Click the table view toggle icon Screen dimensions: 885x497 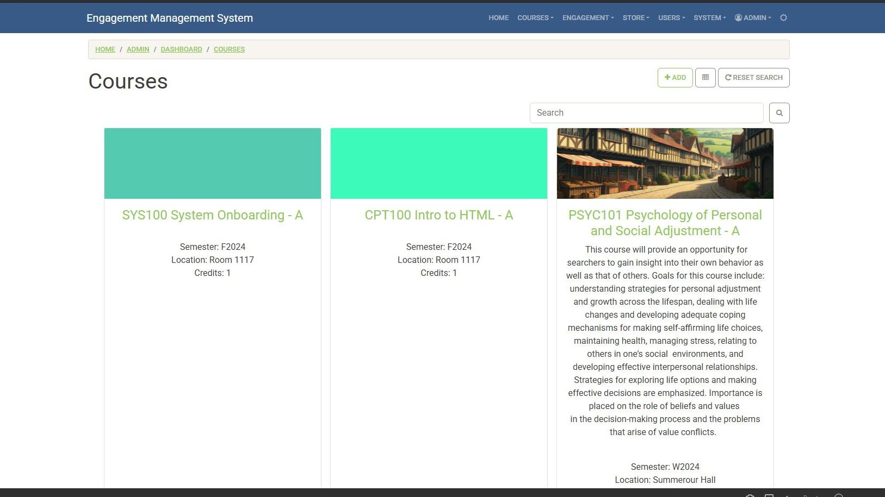(705, 78)
